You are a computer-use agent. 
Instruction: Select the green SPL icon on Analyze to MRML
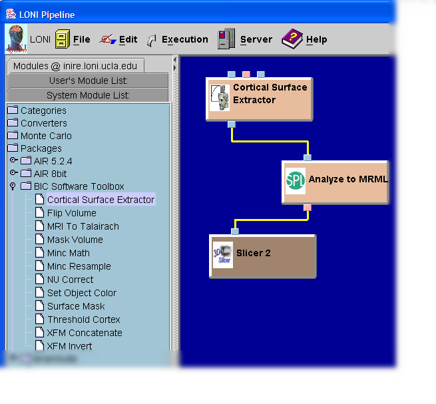[296, 180]
